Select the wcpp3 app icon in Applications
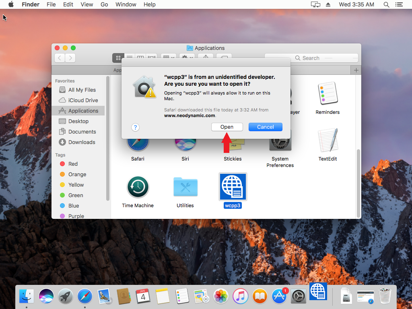The width and height of the screenshot is (412, 309). [x=233, y=187]
